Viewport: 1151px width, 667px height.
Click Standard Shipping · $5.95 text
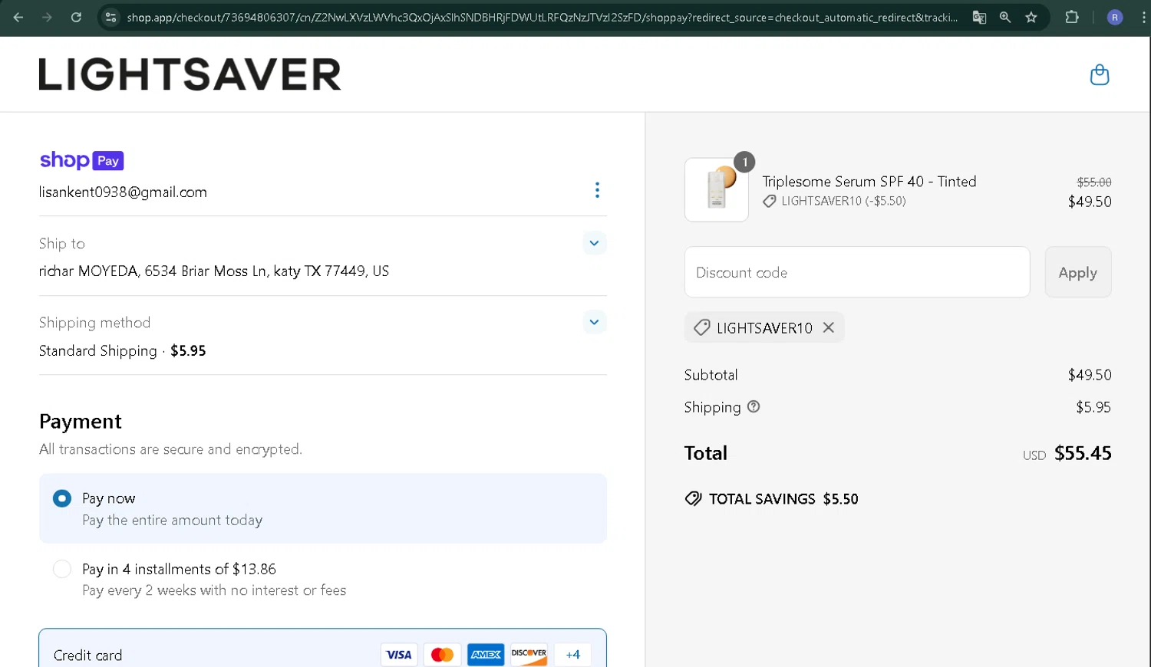(123, 350)
